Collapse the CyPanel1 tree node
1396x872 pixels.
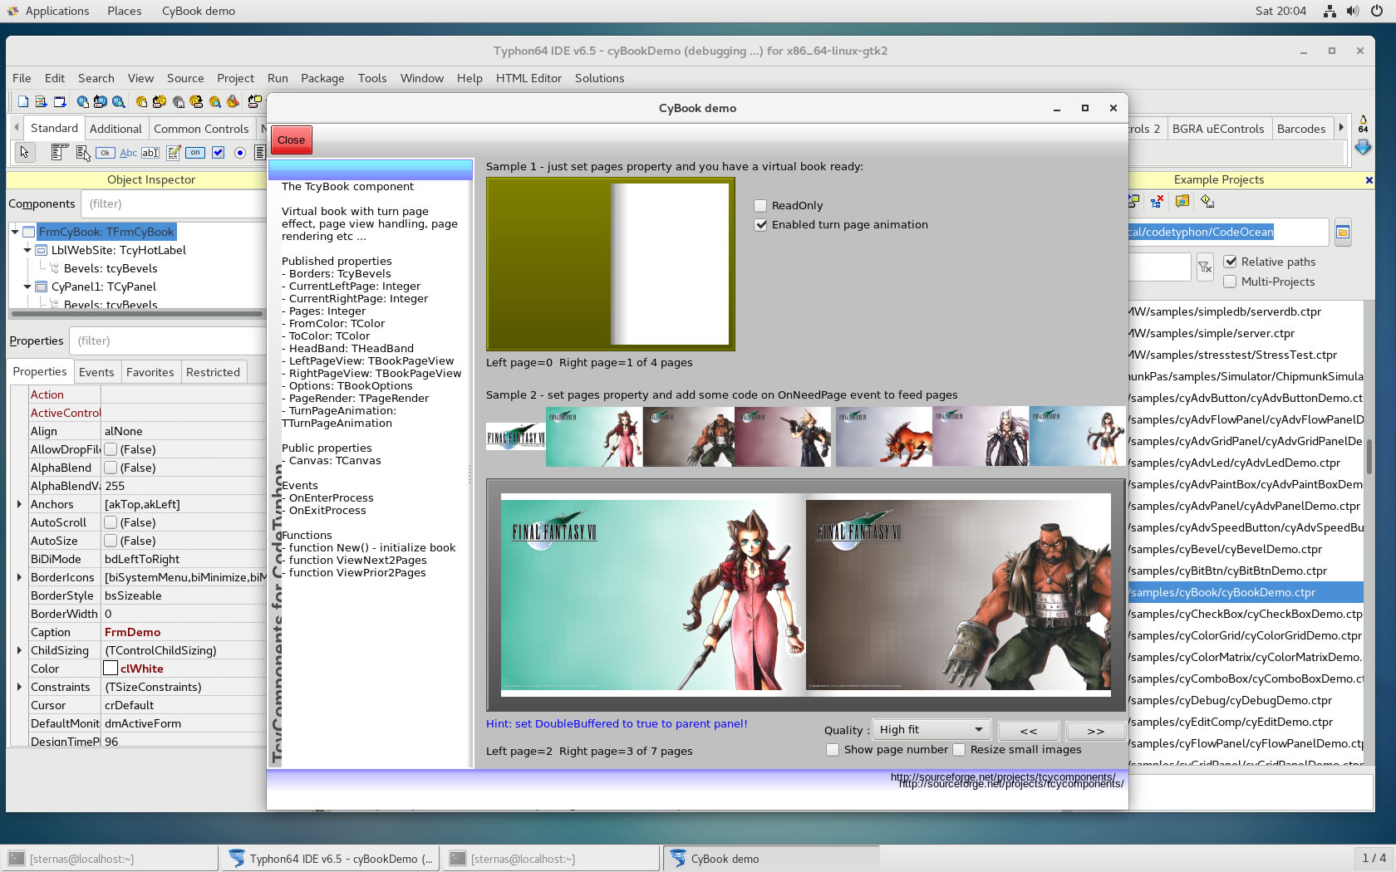pyautogui.click(x=27, y=287)
